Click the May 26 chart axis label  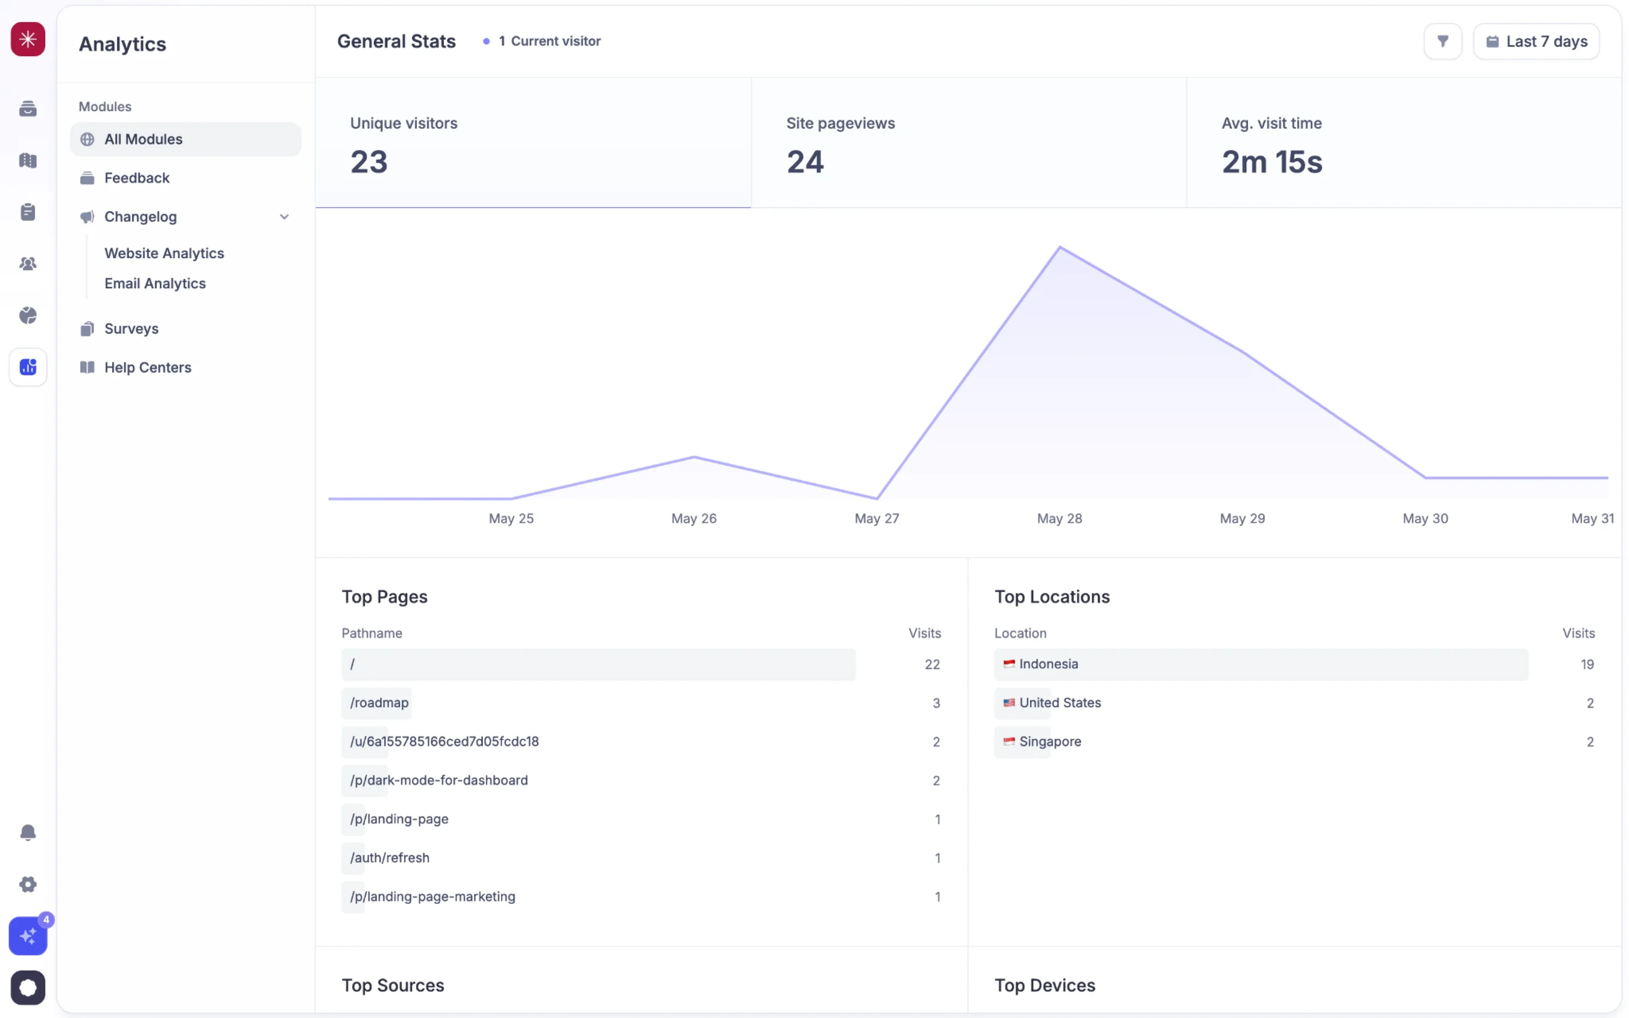(x=694, y=518)
